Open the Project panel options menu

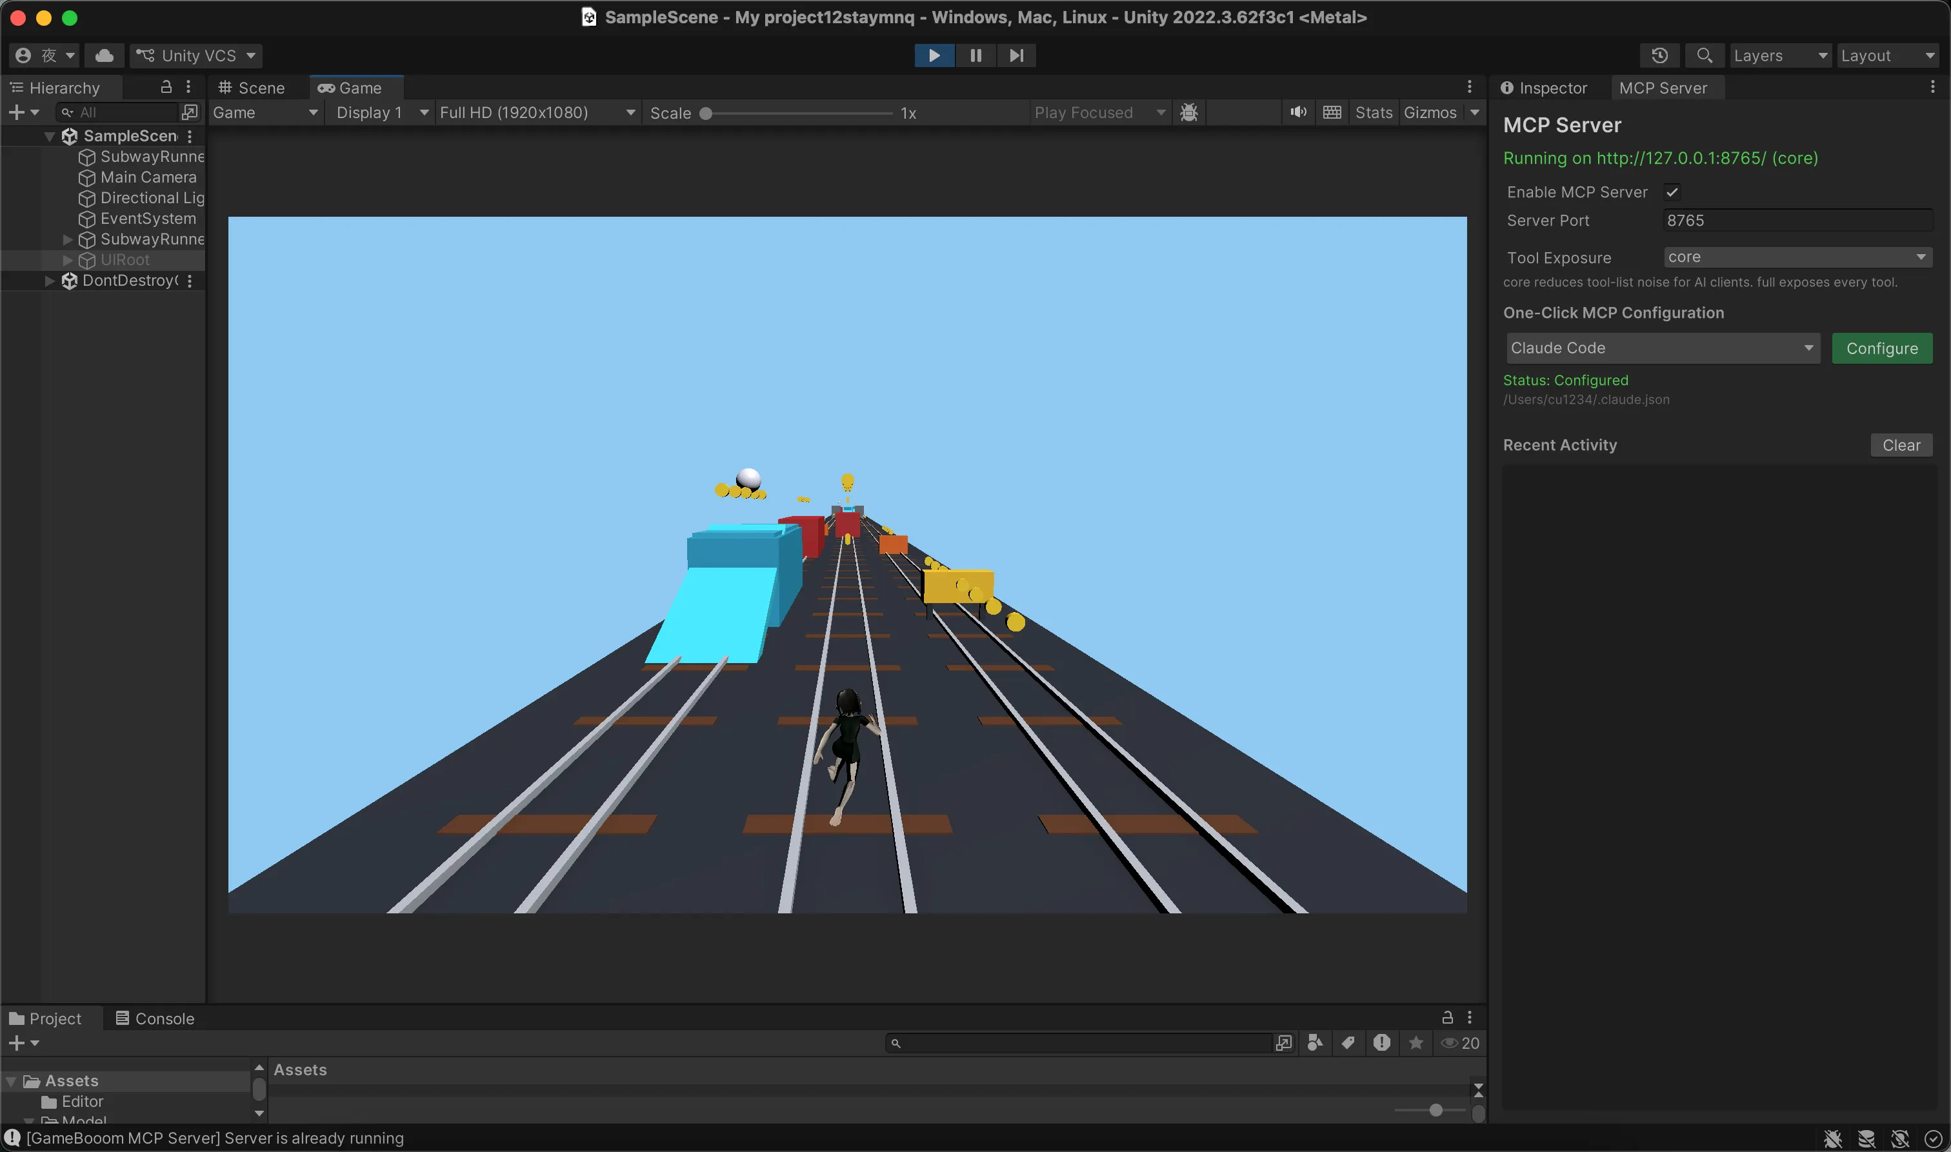[1470, 1018]
